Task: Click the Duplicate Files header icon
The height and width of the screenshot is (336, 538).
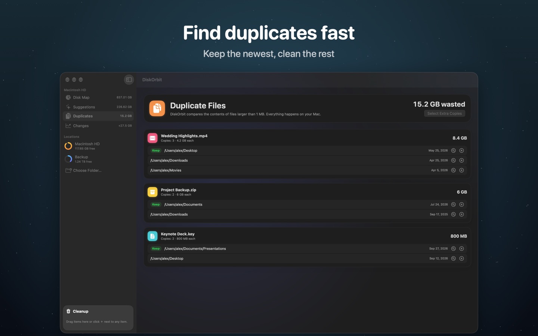Action: tap(157, 108)
